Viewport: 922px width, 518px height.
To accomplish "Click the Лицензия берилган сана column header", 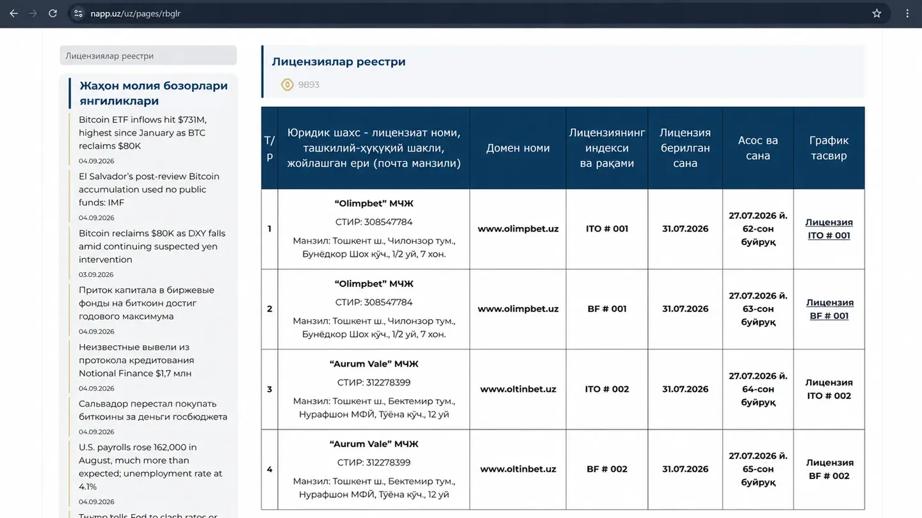I will (685, 148).
